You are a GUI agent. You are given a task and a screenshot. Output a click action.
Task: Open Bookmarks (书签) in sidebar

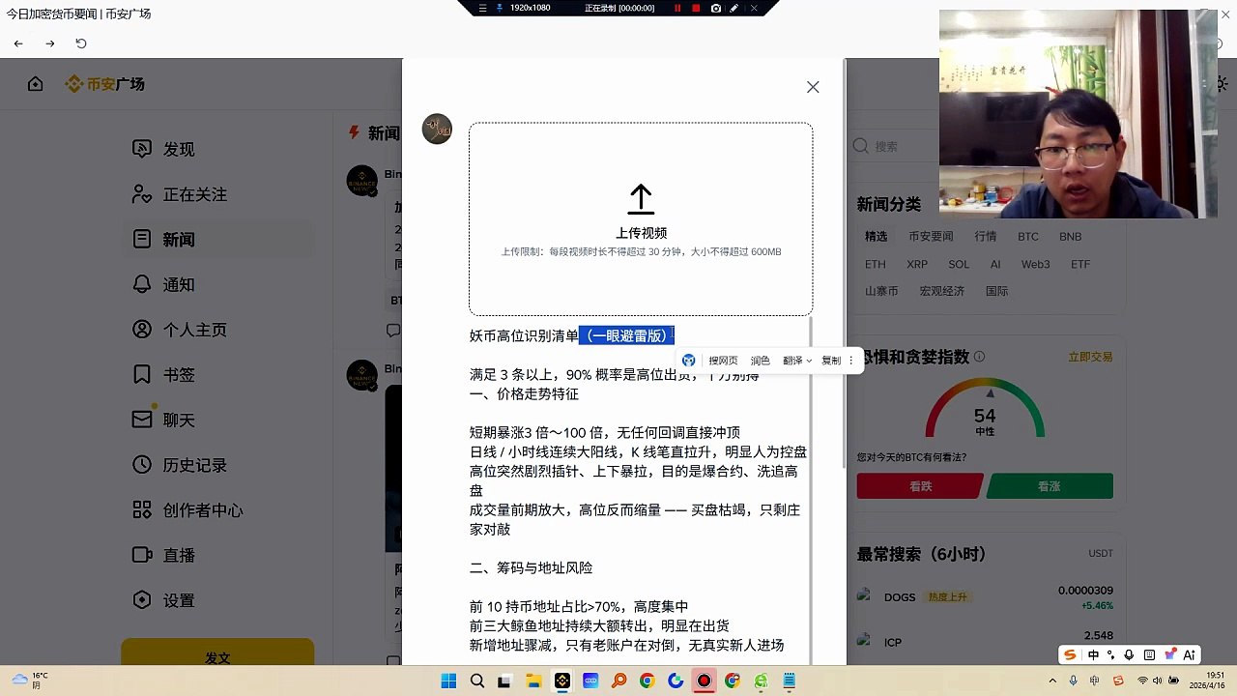[x=164, y=374]
